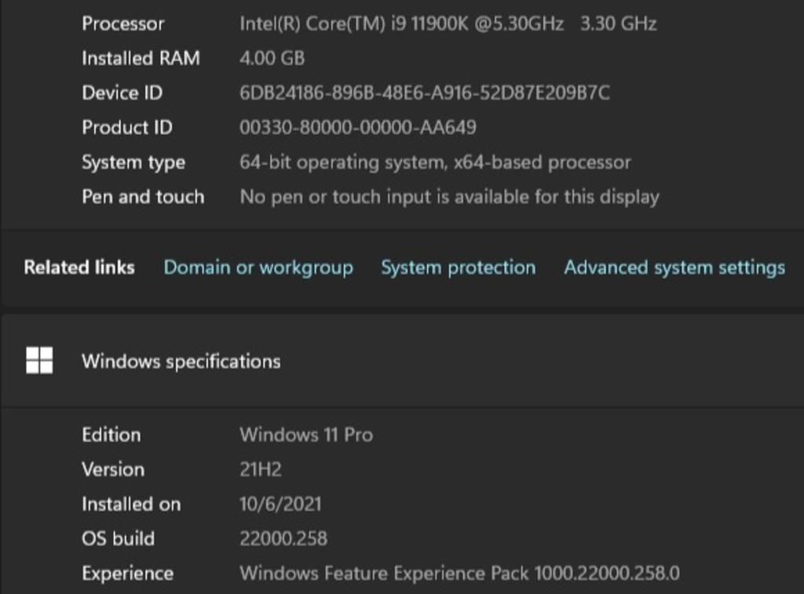The width and height of the screenshot is (804, 594).
Task: Select the Intel Core i9 processor text
Action: pyautogui.click(x=400, y=24)
